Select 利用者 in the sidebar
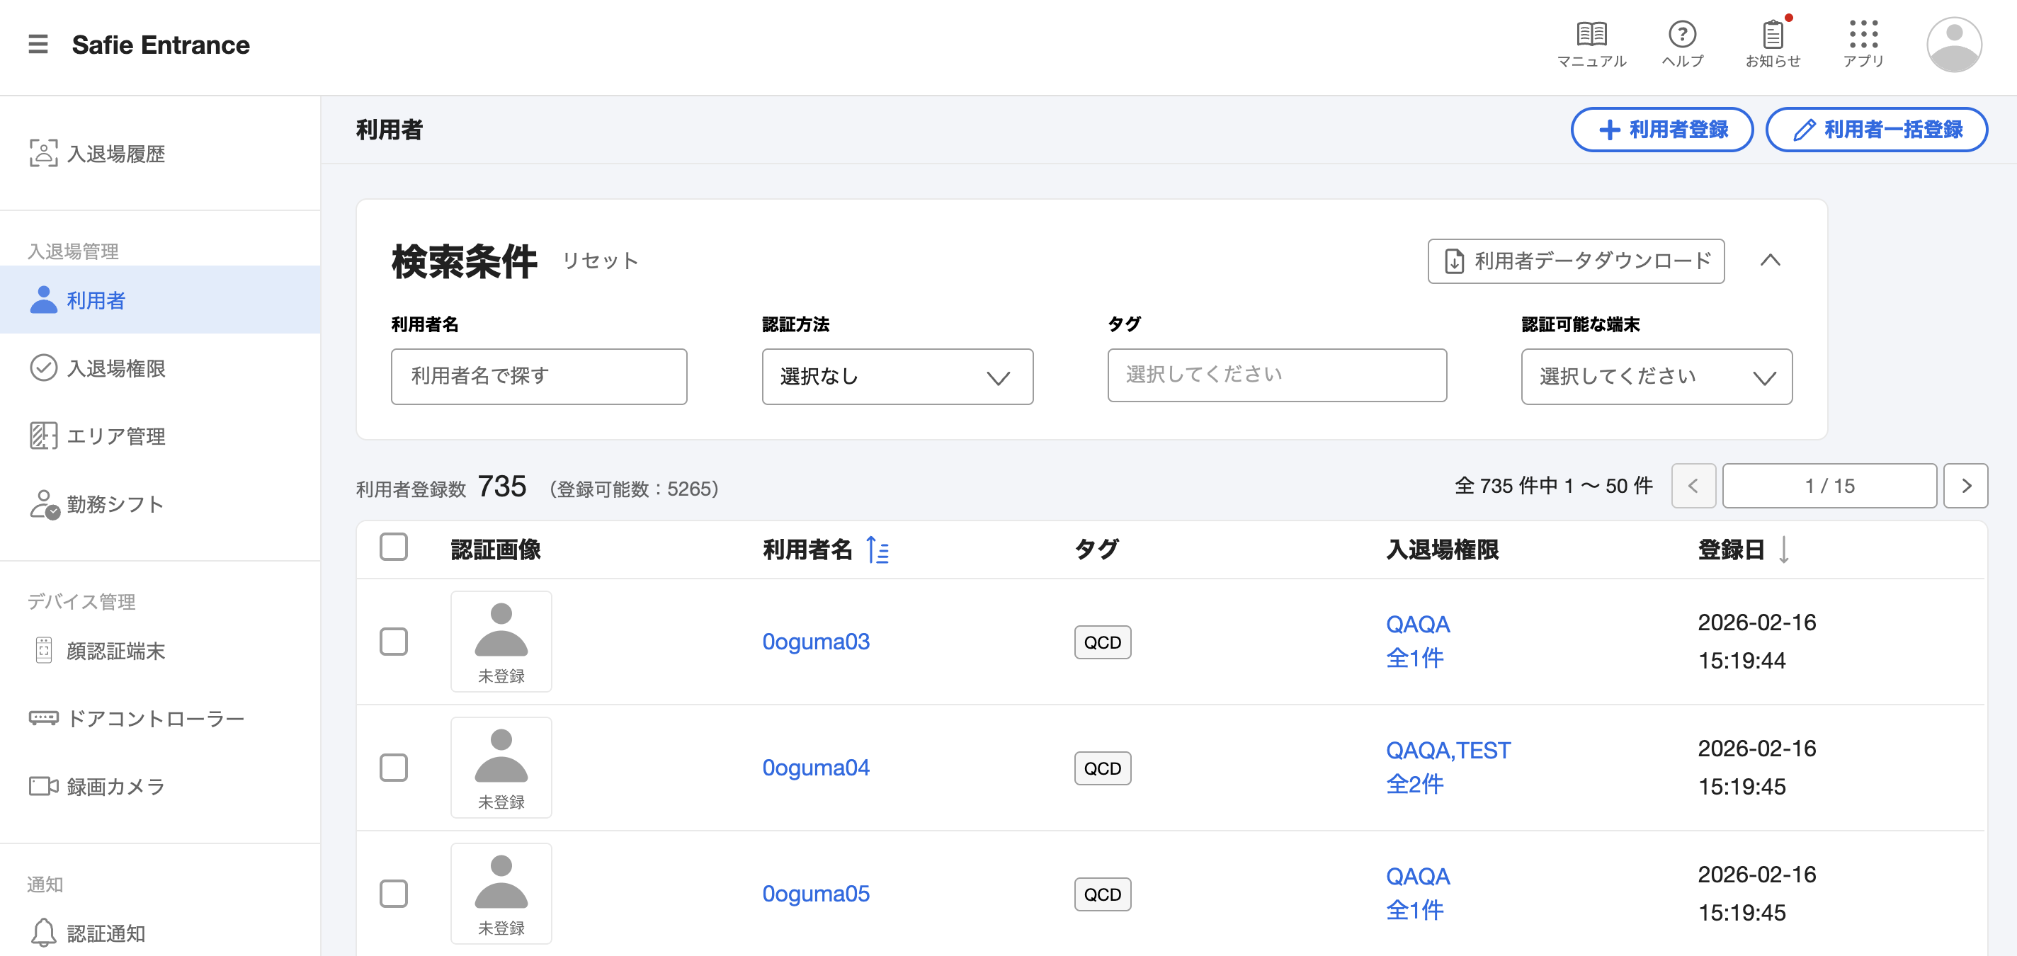The width and height of the screenshot is (2017, 956). (x=160, y=300)
